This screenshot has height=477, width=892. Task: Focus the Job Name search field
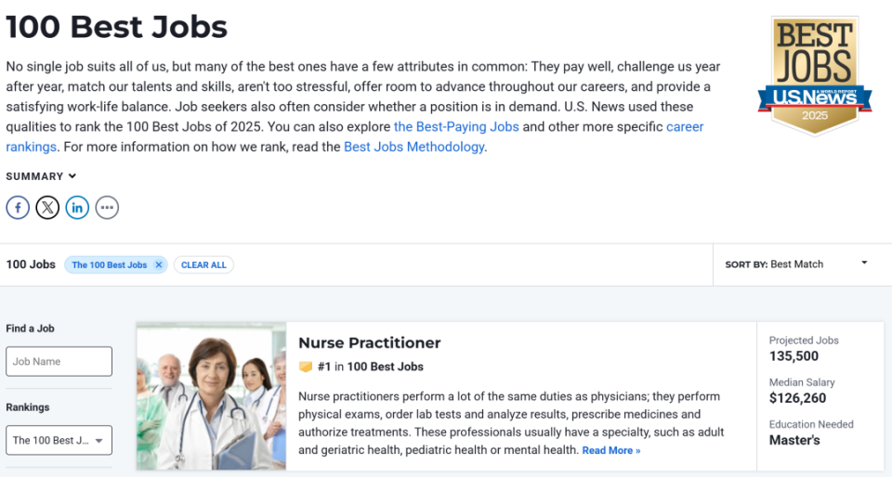[59, 361]
